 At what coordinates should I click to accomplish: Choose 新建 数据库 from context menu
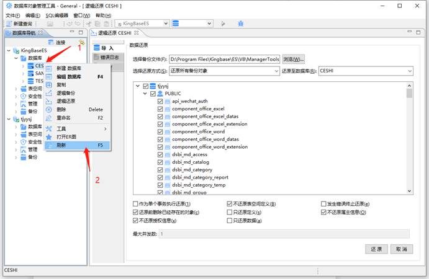pos(78,68)
